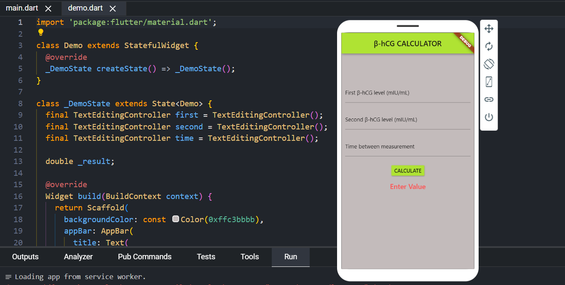
Task: Open the Pub Commands panel
Action: coord(145,256)
